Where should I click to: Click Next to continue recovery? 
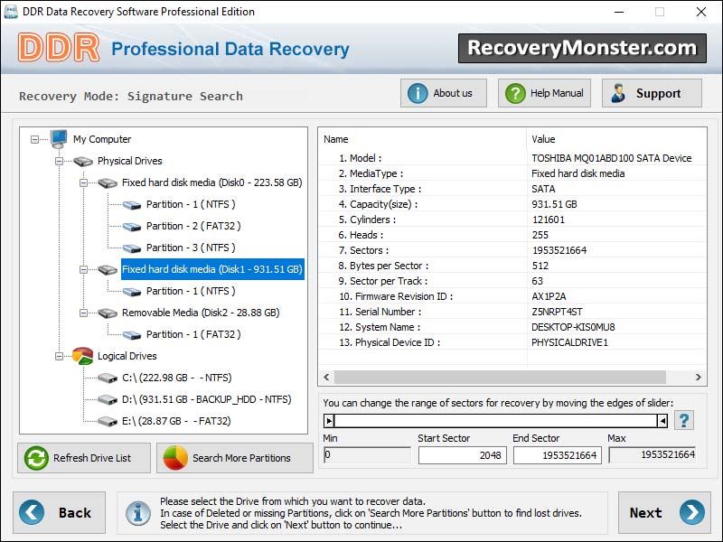click(x=664, y=512)
